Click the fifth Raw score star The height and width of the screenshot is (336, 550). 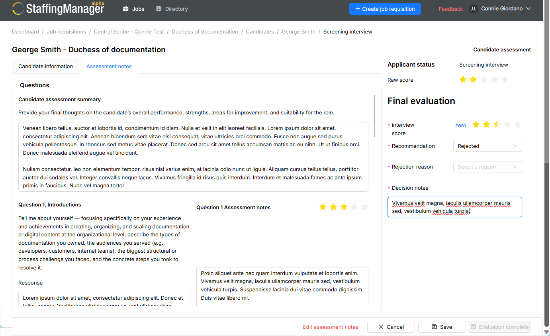505,79
